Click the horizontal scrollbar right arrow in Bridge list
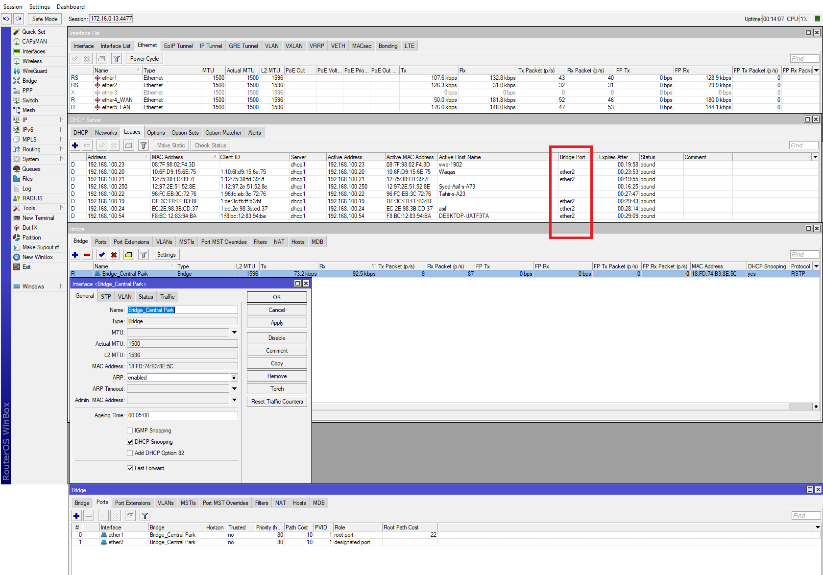823x575 pixels. coord(816,407)
